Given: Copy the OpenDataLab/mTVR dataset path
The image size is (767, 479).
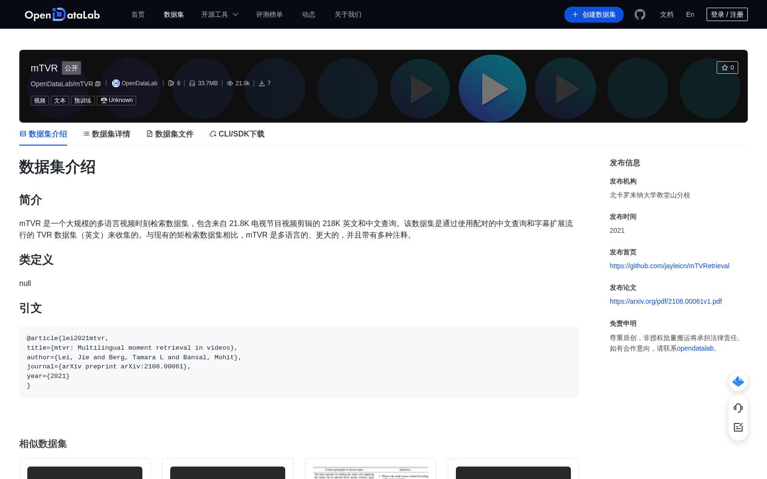Looking at the screenshot, I should pyautogui.click(x=98, y=84).
